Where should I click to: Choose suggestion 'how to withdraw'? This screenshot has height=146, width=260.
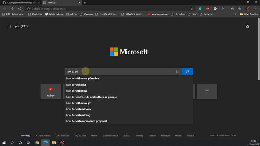129,91
